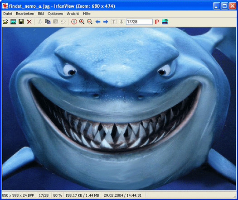
Task: Open the Ansicht menu
Action: (73, 14)
